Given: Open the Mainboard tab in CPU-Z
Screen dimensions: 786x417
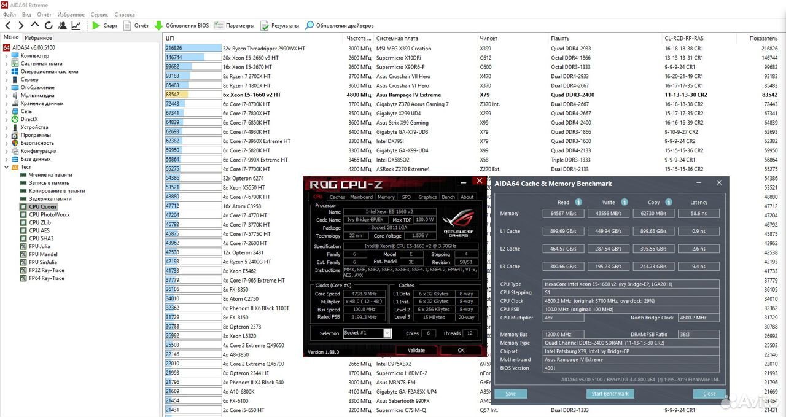Looking at the screenshot, I should [x=361, y=197].
